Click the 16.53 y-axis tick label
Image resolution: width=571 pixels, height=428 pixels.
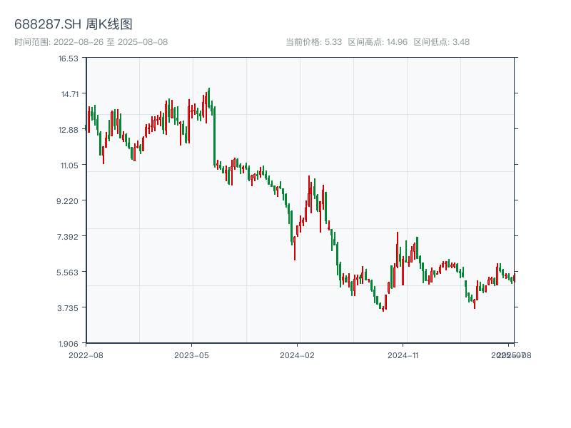[x=69, y=58]
